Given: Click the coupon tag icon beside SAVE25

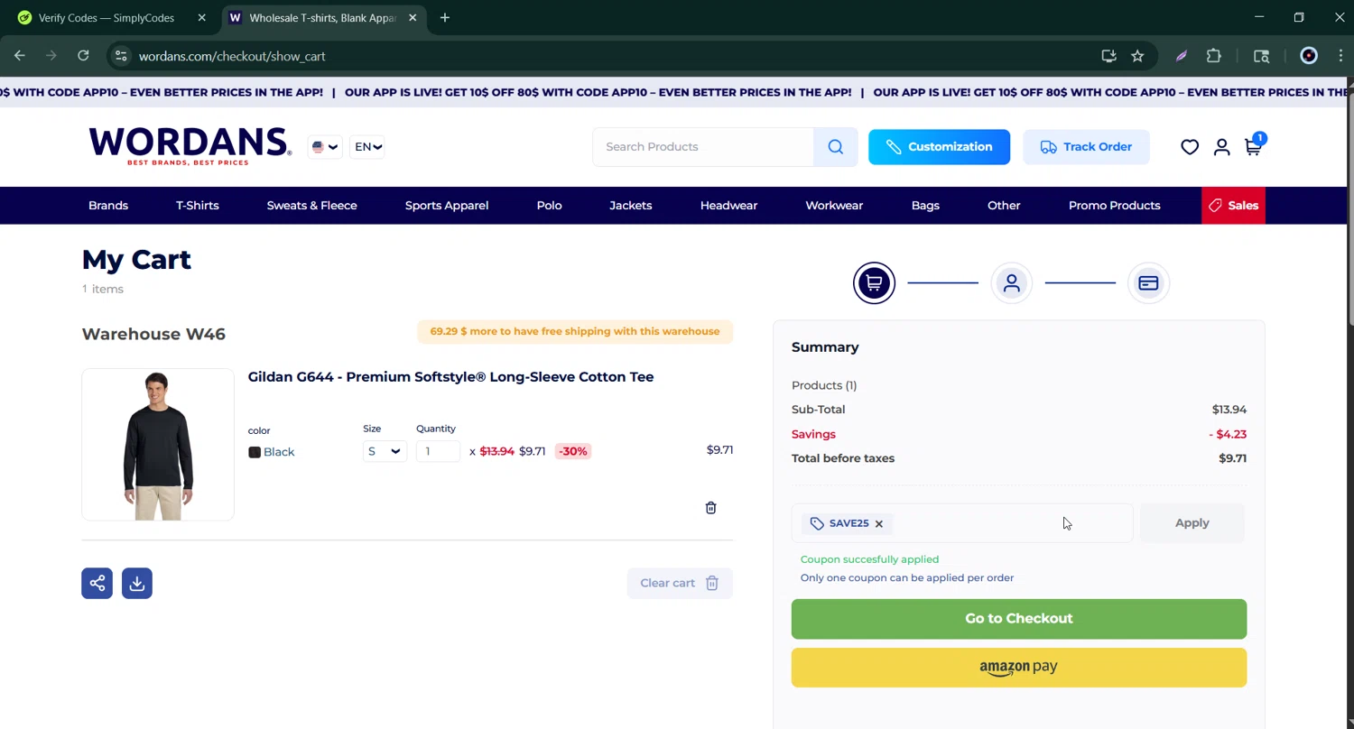Looking at the screenshot, I should click(x=817, y=523).
